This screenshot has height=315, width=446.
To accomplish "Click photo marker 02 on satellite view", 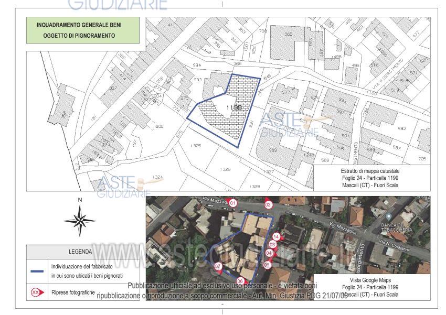I will 268,204.
